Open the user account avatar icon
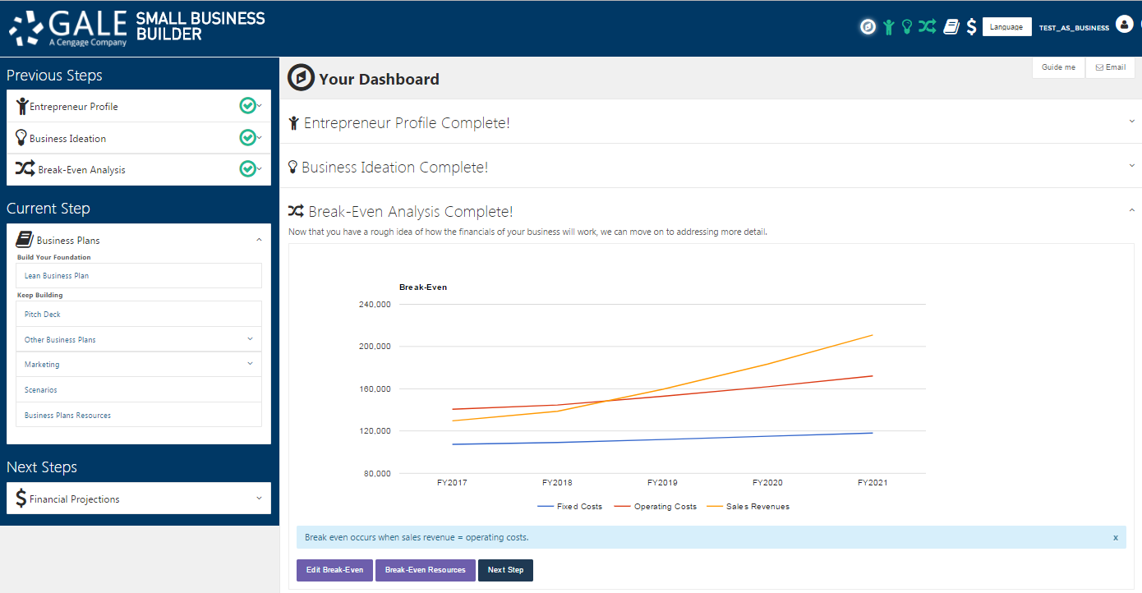Viewport: 1142px width, 593px height. pyautogui.click(x=1124, y=25)
